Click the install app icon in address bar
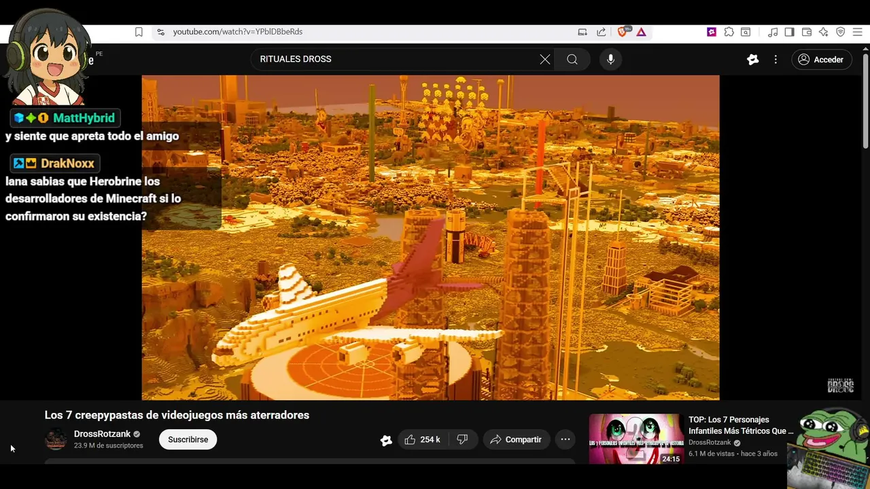Screen dimensions: 870x489 [x=582, y=32]
